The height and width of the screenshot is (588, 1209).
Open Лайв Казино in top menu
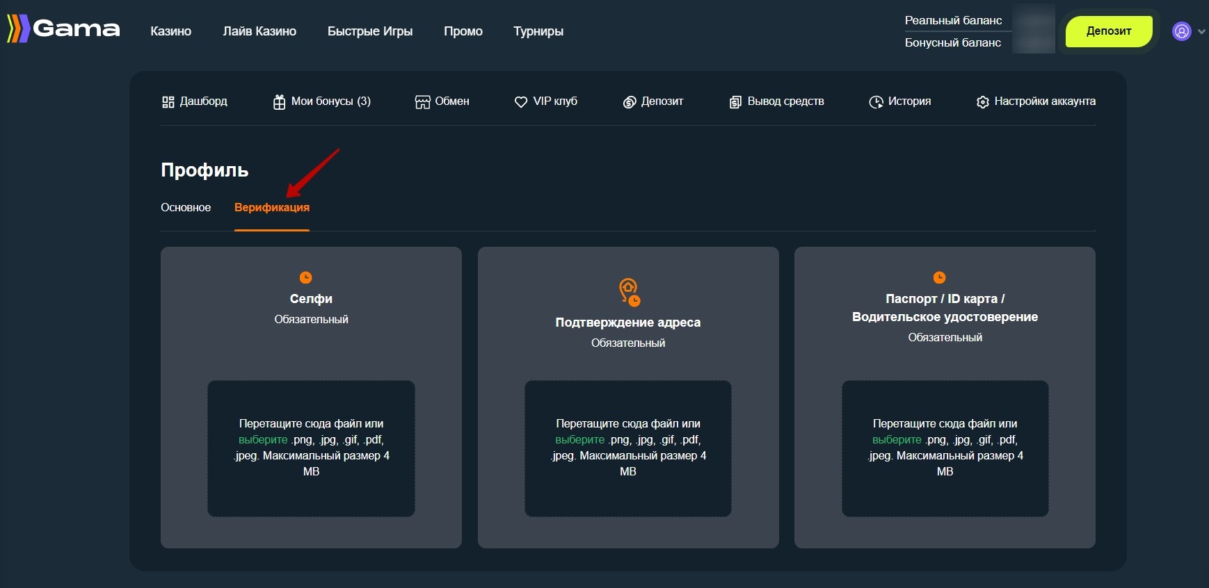[259, 31]
